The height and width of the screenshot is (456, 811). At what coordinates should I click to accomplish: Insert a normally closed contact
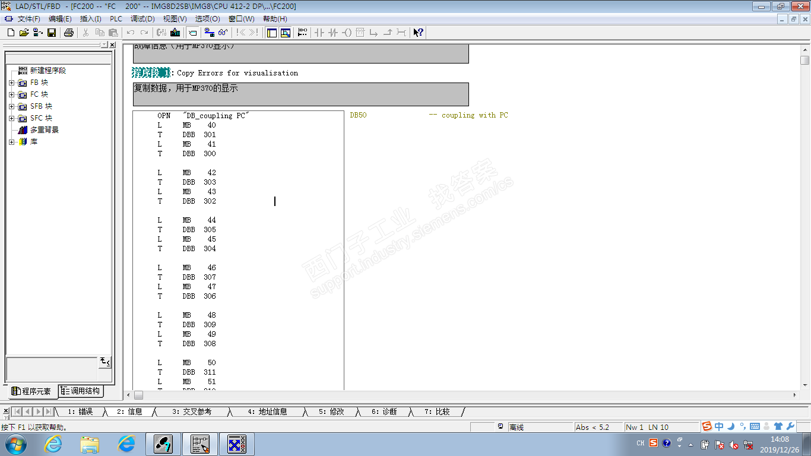pos(333,33)
